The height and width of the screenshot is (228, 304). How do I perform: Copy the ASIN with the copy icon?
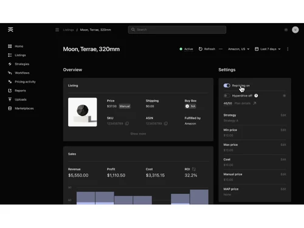point(166,123)
